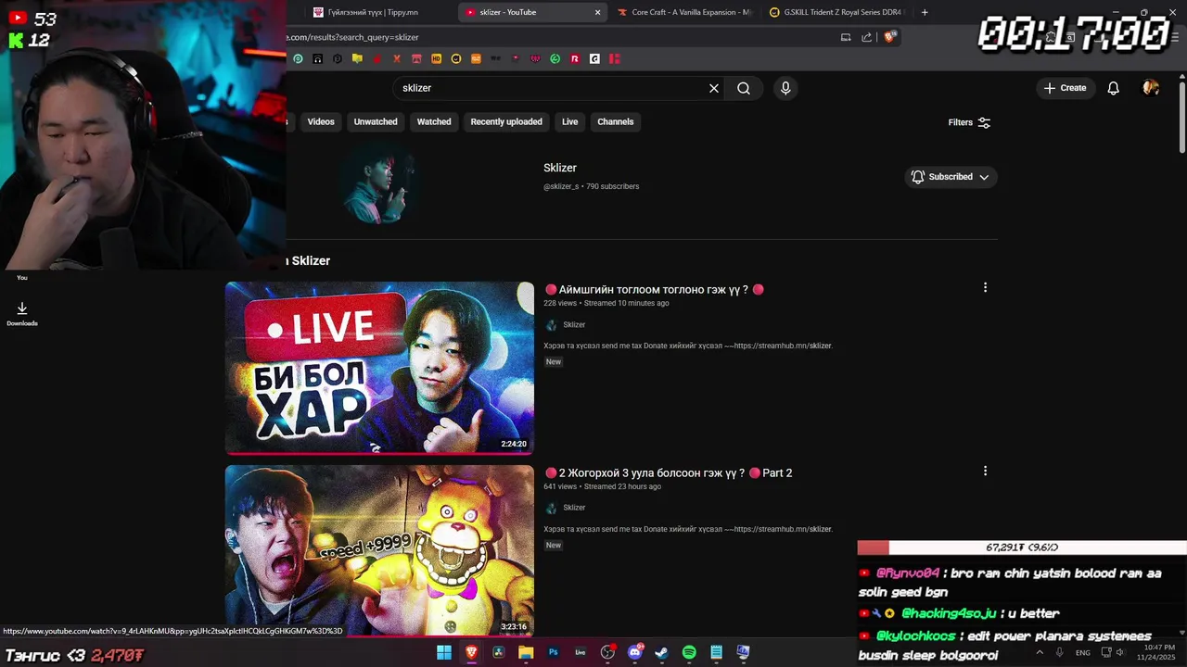This screenshot has height=667, width=1187.
Task: Open YouTube notifications bell
Action: [1114, 88]
